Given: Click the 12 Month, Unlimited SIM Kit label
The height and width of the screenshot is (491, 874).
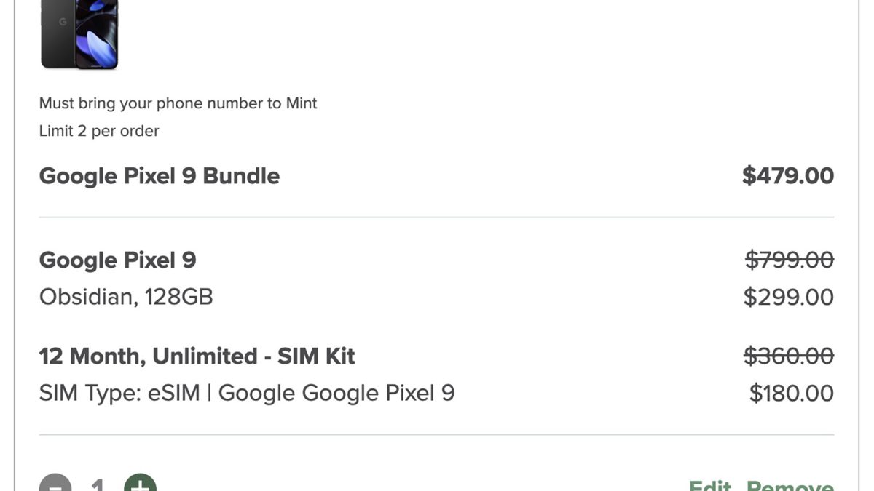Looking at the screenshot, I should coord(197,356).
